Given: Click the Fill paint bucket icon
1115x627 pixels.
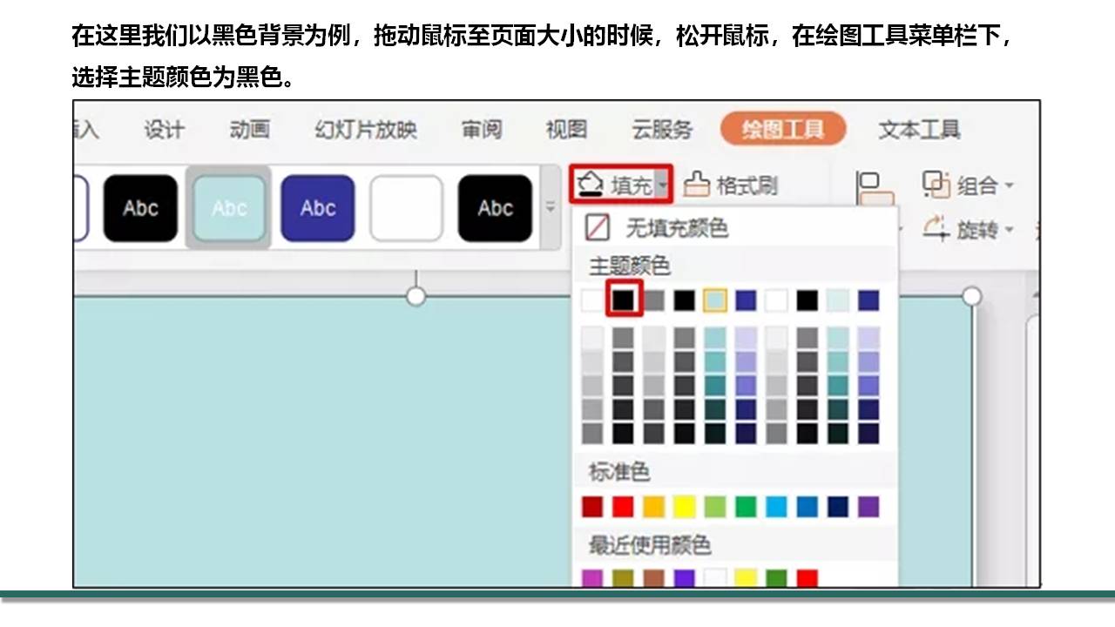Looking at the screenshot, I should (591, 185).
